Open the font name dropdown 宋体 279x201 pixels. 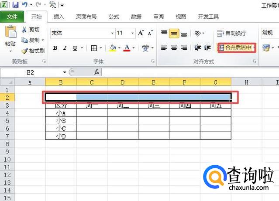point(112,33)
